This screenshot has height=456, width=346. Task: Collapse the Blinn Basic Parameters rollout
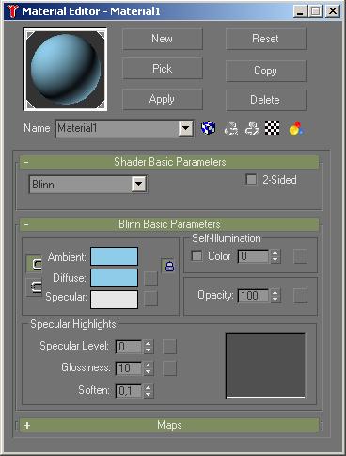pos(169,224)
